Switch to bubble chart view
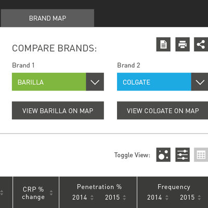This screenshot has height=208, width=208. pyautogui.click(x=163, y=154)
